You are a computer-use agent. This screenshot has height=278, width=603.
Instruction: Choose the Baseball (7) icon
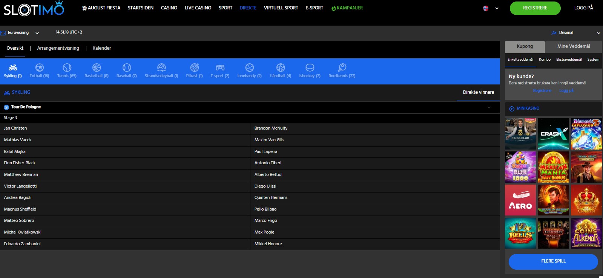(x=127, y=71)
